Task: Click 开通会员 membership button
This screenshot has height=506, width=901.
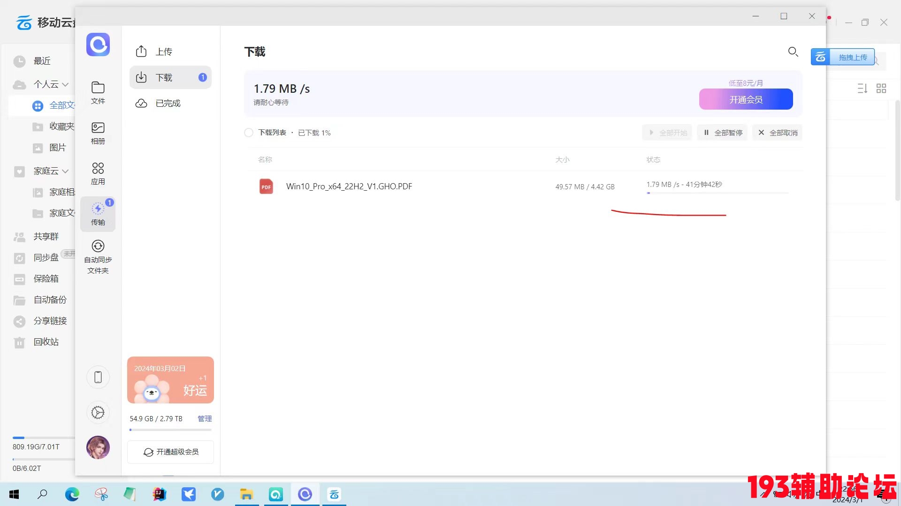Action: [x=746, y=99]
